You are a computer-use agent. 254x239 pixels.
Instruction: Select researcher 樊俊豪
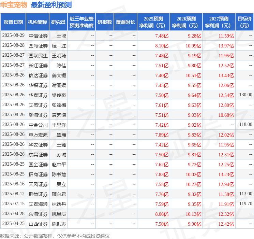click(x=59, y=95)
